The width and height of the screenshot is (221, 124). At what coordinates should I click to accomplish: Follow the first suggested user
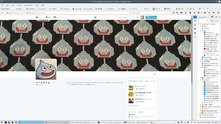[140, 89]
